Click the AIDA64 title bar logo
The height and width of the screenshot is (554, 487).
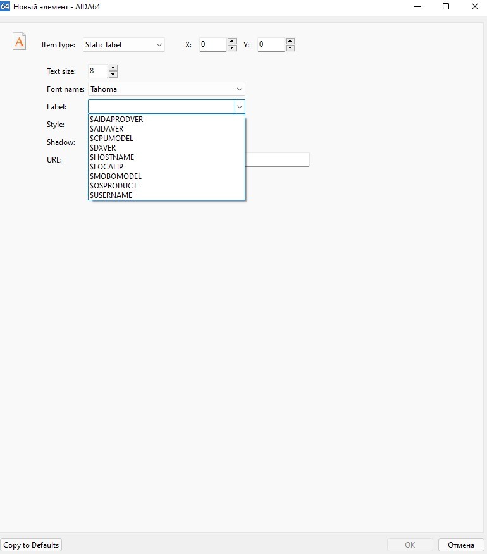(x=5, y=6)
